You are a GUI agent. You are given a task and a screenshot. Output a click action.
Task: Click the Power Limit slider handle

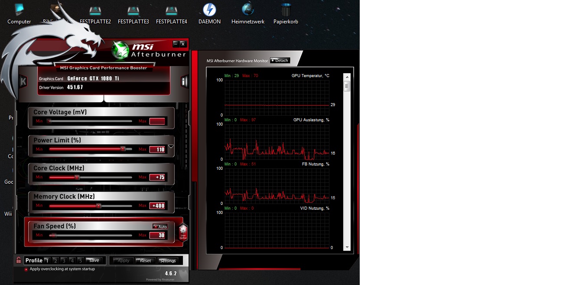(123, 149)
